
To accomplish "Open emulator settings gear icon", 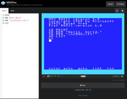I will tap(122, 76).
